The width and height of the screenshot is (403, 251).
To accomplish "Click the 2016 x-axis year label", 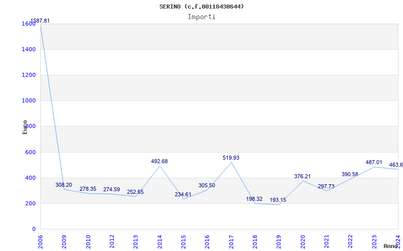I will coord(207,241).
